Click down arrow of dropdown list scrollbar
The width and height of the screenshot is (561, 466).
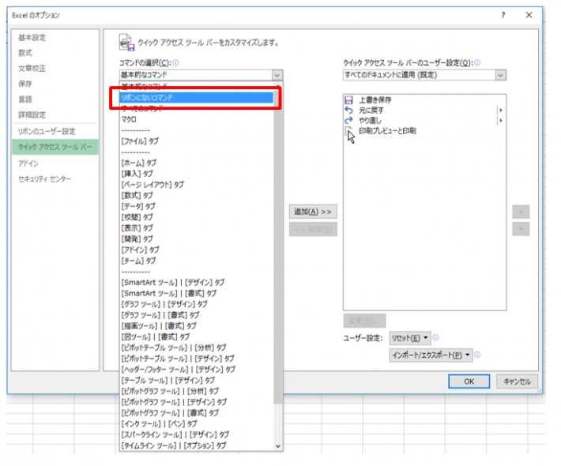point(278,446)
